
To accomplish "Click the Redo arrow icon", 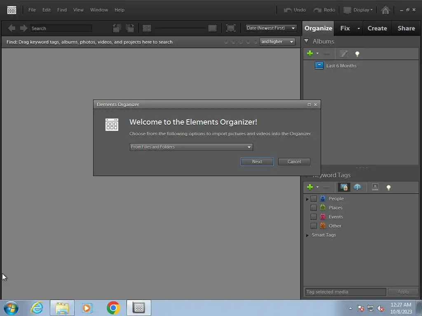I will point(318,10).
